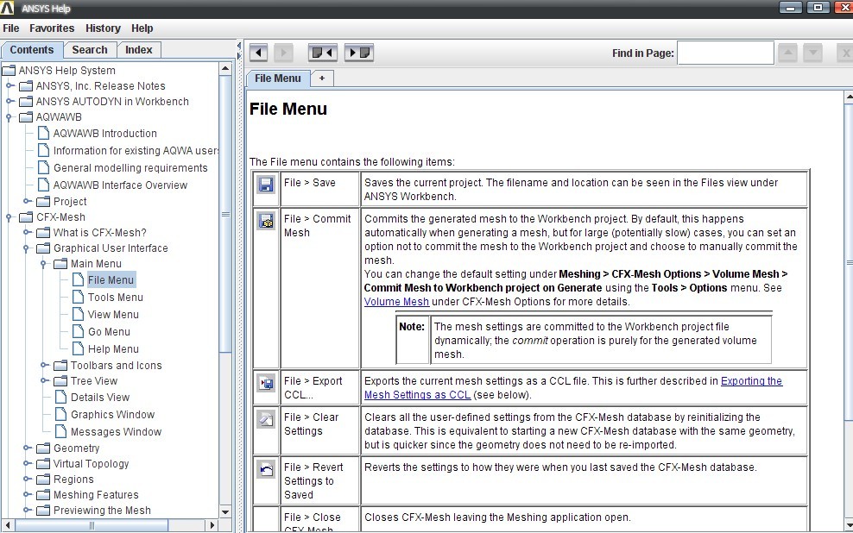Screen dimensions: 853x533
Task: Select Previewing the Mesh in tree
Action: click(x=102, y=511)
